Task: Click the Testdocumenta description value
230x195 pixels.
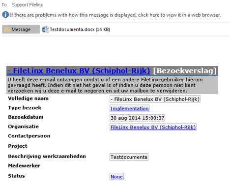Action: point(129,157)
